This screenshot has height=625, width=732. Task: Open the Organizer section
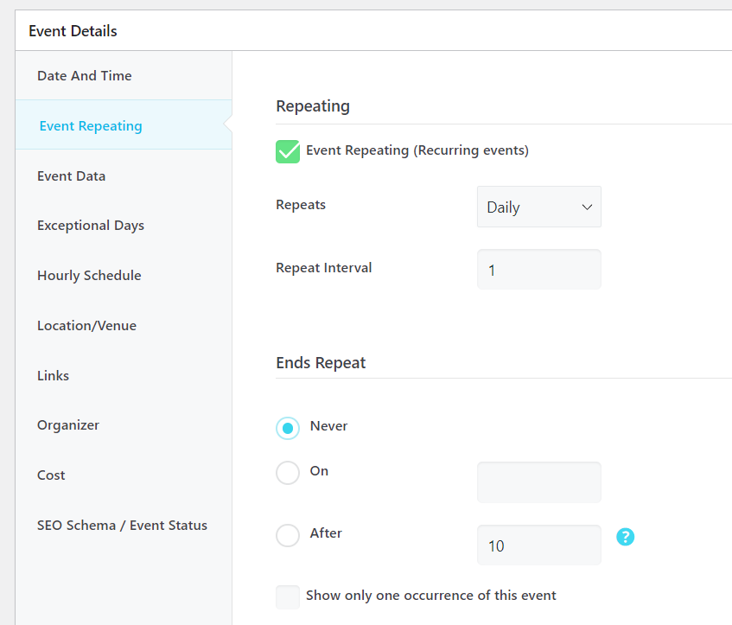tap(68, 425)
